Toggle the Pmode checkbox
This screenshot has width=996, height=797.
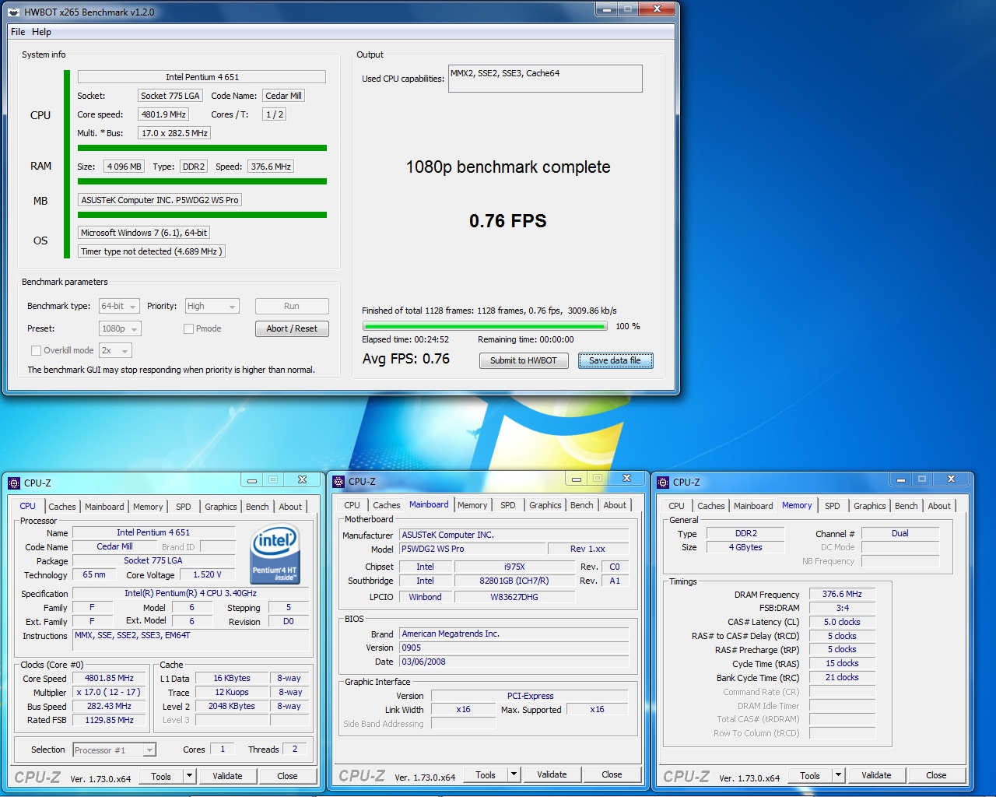pos(188,328)
